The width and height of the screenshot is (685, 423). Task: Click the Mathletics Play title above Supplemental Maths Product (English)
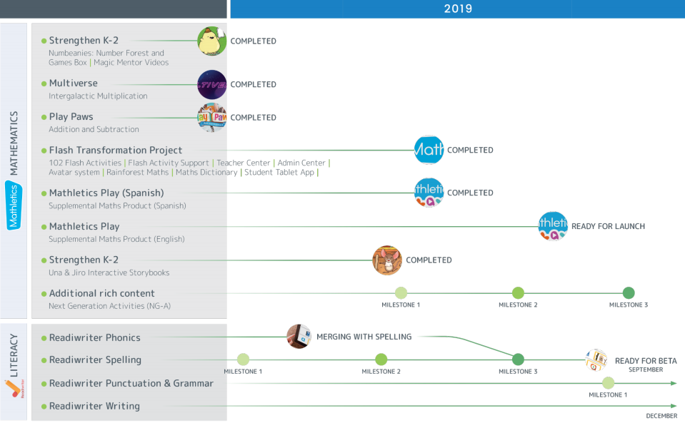coord(84,227)
